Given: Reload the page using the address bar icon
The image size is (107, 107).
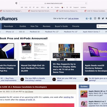Looking at the screenshot, I should [86, 3].
